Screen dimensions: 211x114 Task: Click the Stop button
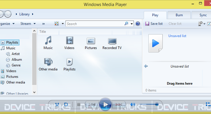[79, 104]
